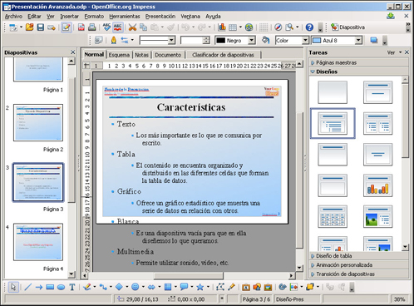Click the Diapositiva new slide button
414x306 pixels.
[348, 27]
